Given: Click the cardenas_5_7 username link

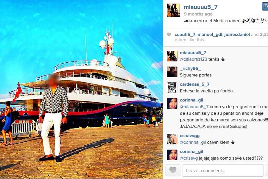Looking at the screenshot, I should click(195, 84).
